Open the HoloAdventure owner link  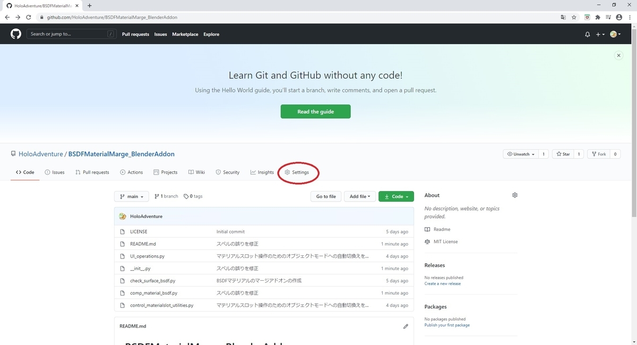(41, 154)
